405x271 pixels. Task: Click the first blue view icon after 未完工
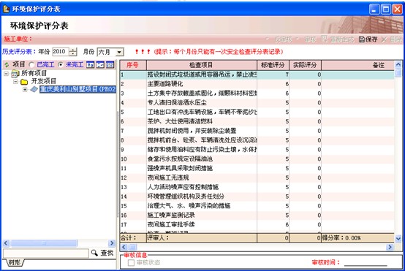coord(90,64)
